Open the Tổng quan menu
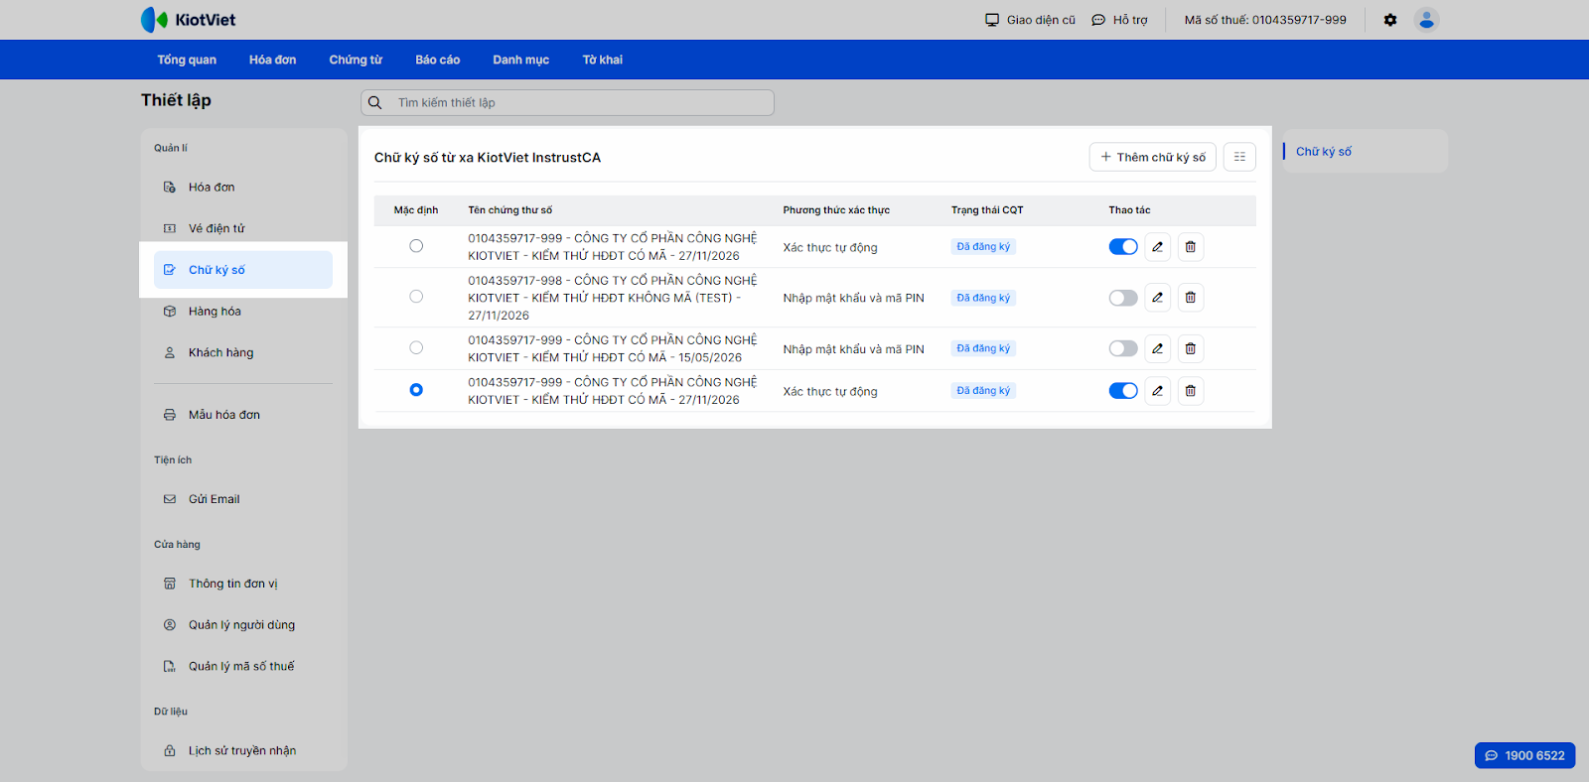 [187, 60]
